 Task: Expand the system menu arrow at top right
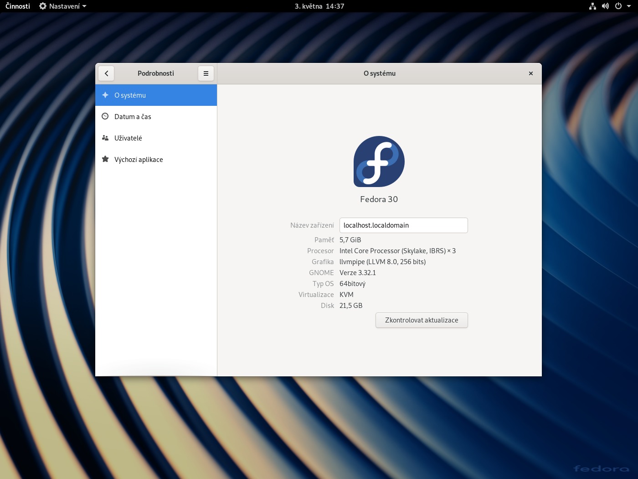point(629,6)
